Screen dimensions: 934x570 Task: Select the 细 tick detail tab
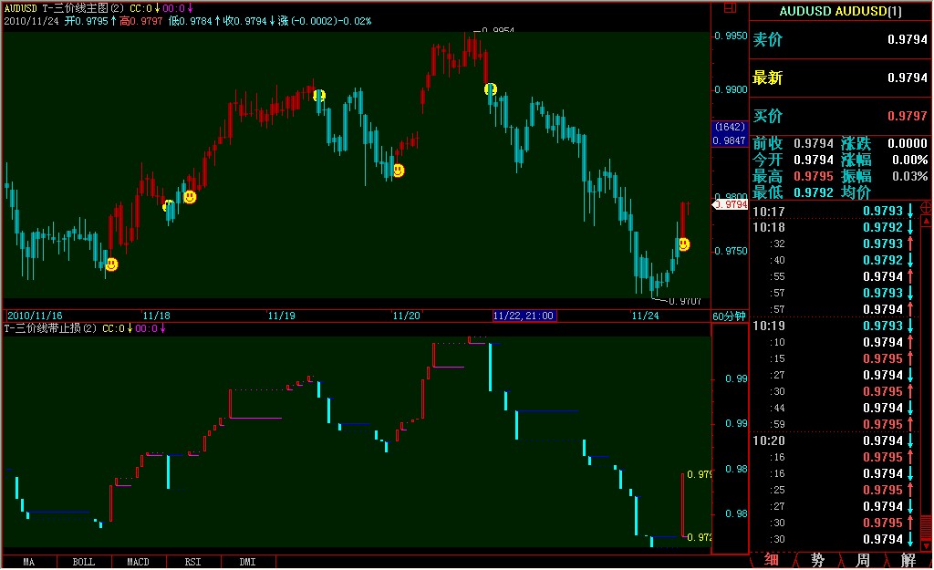pos(772,561)
